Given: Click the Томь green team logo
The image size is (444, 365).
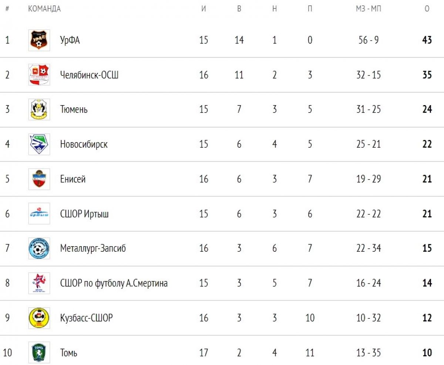Looking at the screenshot, I should [x=39, y=352].
